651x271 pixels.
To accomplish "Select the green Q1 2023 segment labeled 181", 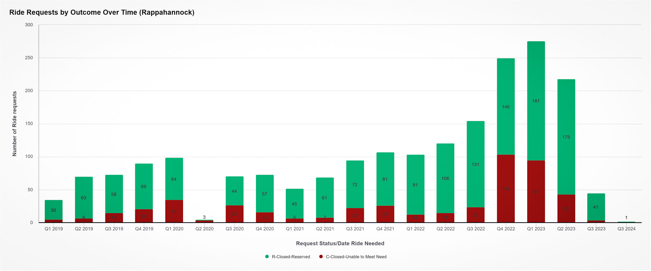I will tap(536, 101).
